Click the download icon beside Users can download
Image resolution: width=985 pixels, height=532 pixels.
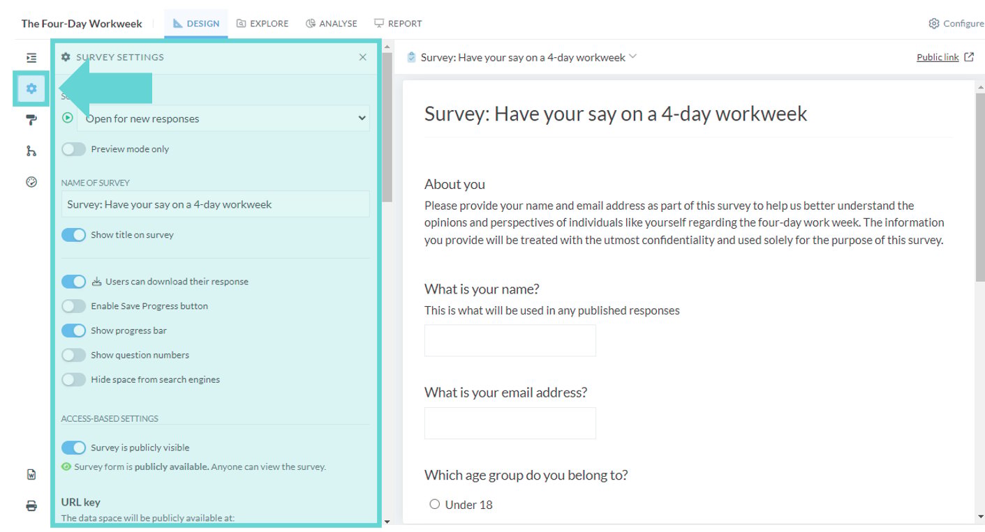pos(97,282)
